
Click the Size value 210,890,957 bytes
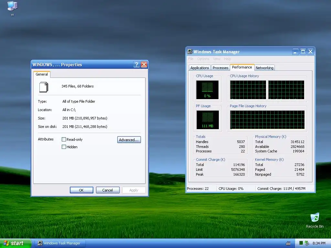(x=85, y=118)
